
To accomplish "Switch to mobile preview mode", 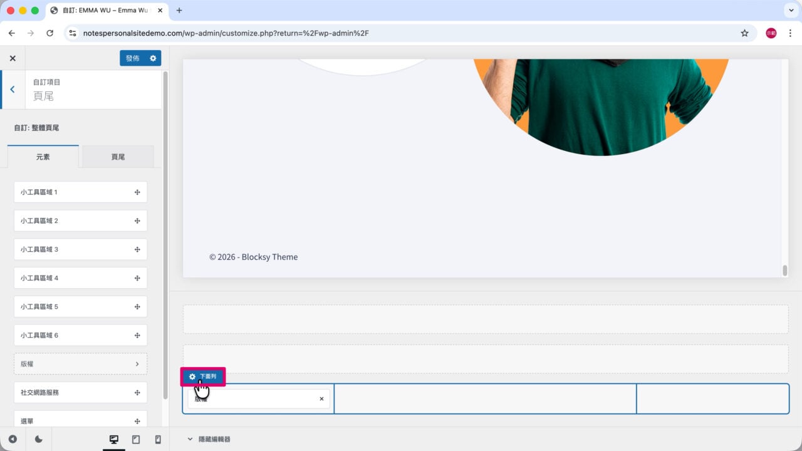I will pos(158,440).
